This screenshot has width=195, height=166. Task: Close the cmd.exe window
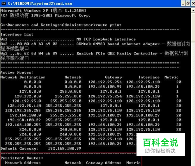(x=193, y=4)
